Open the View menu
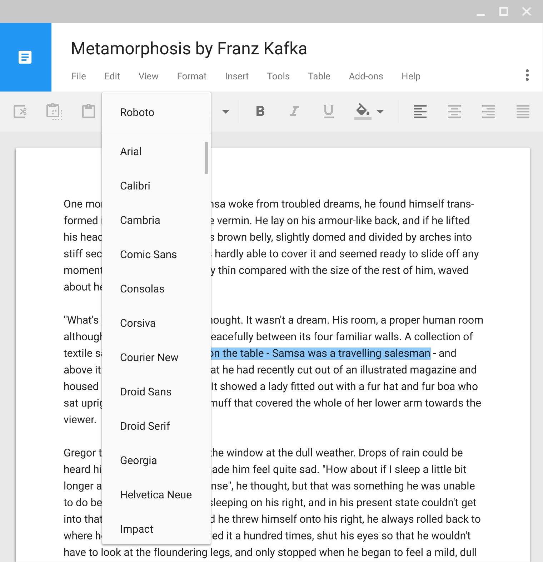Viewport: 543px width, 562px height. 149,76
